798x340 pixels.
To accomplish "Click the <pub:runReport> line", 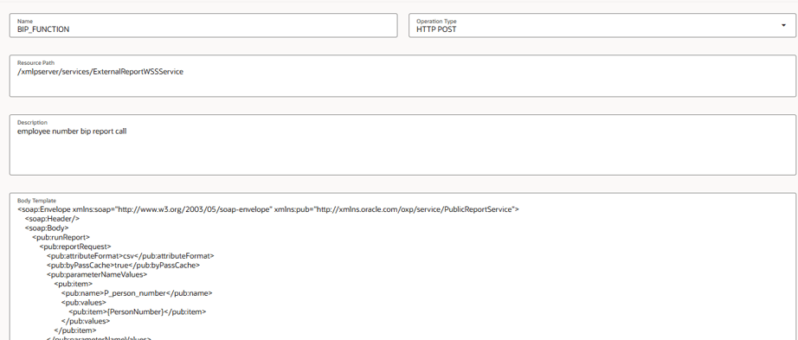I will tap(61, 237).
